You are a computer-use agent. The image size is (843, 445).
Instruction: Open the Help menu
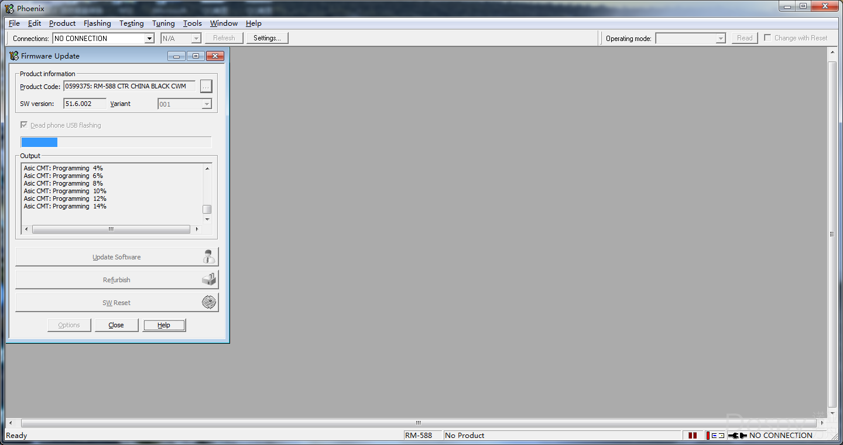(253, 23)
